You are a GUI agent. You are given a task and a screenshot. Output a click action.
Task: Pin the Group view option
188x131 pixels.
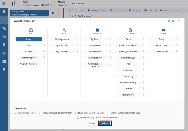177,39
